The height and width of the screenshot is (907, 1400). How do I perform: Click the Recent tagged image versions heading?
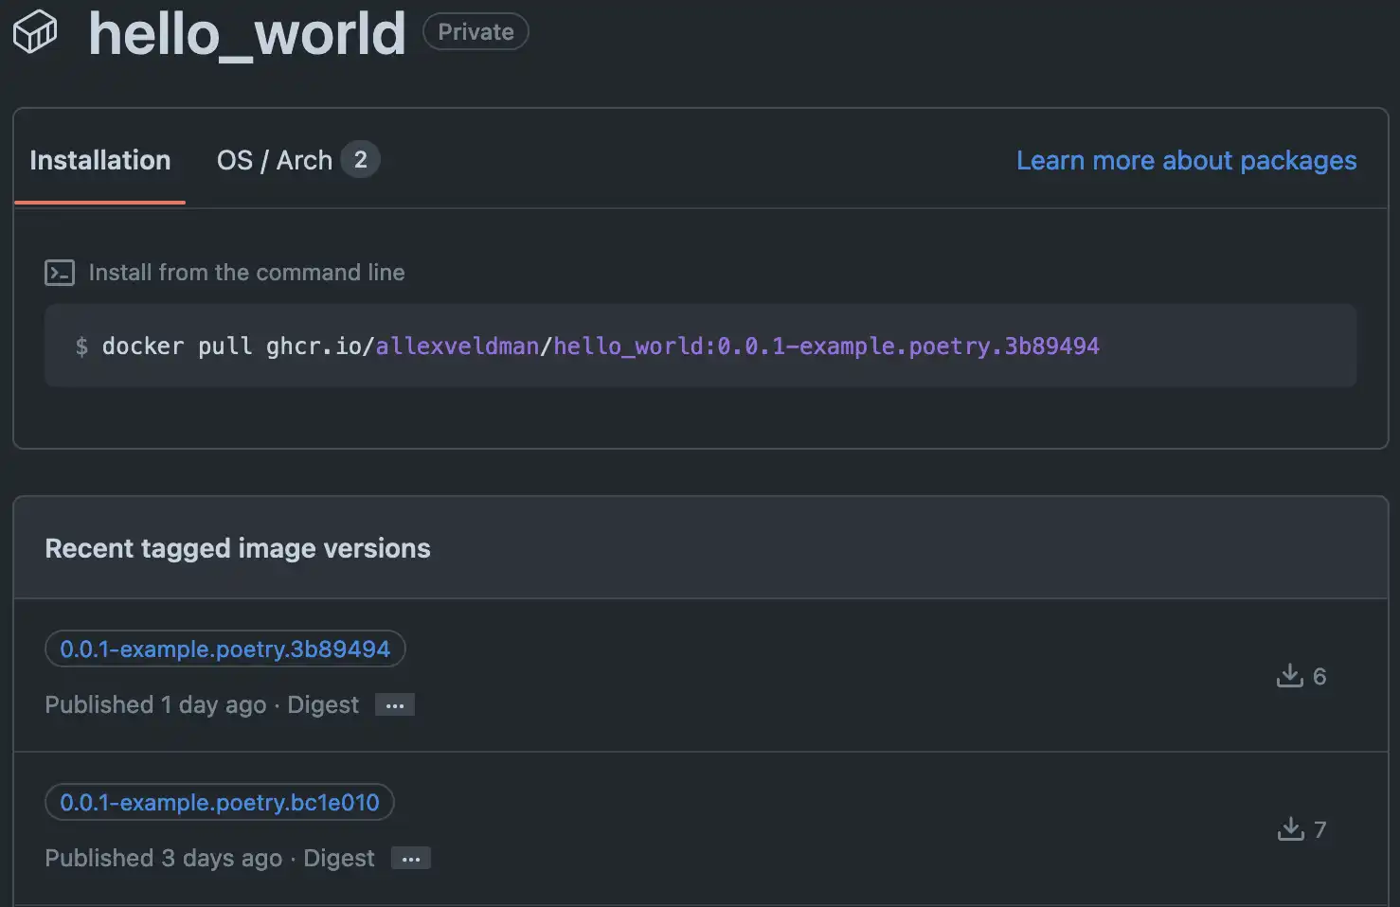(x=238, y=548)
